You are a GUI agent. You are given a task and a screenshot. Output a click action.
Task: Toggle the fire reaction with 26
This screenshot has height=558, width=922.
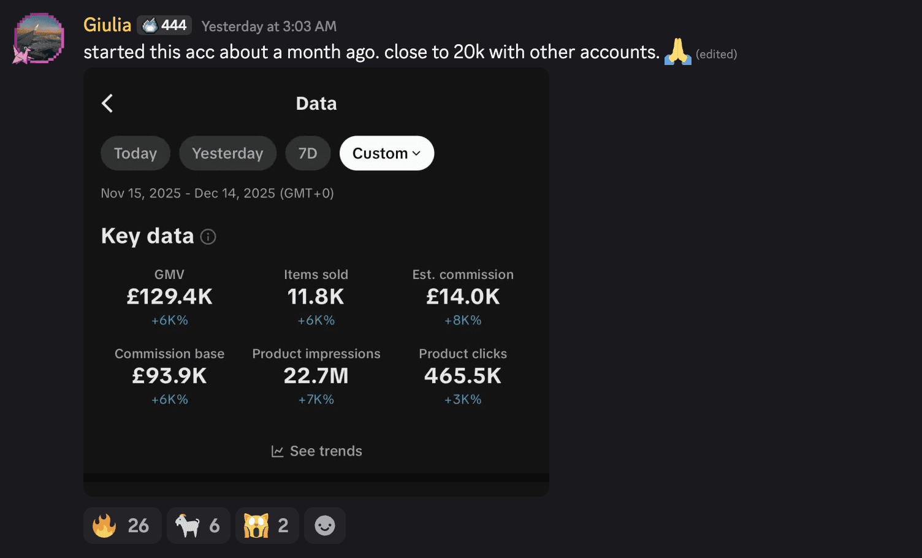click(122, 526)
